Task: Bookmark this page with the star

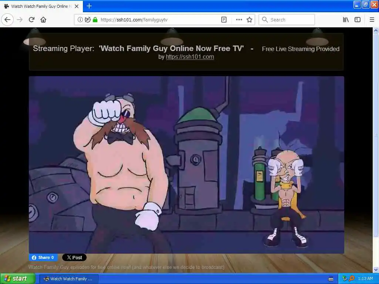Action: 249,20
